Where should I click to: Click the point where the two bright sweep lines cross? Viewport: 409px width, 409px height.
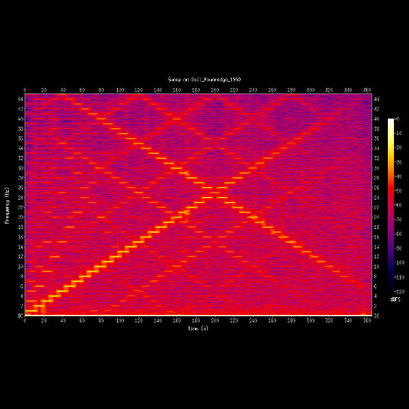pyautogui.click(x=216, y=187)
